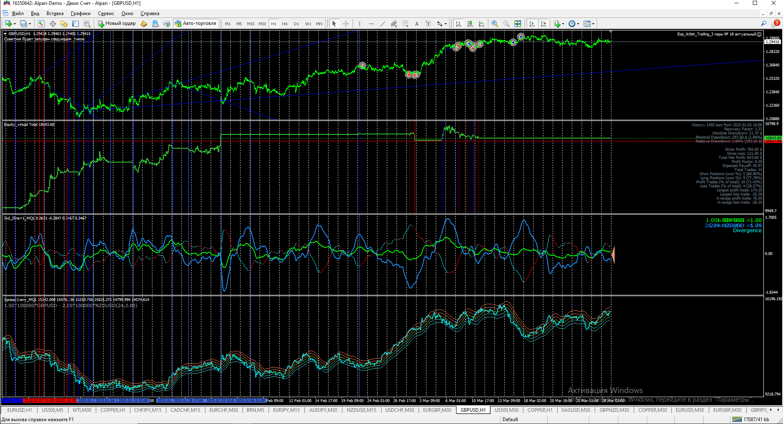Open the Графики menu

(81, 13)
